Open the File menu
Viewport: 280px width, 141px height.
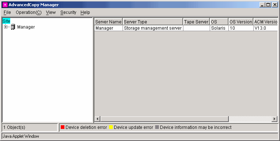(7, 12)
